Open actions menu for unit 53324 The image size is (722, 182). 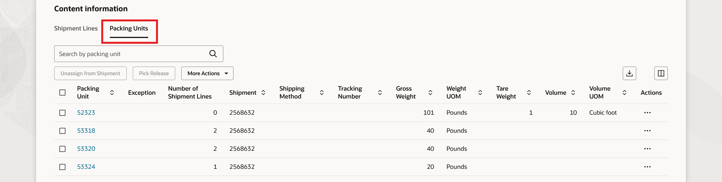tap(647, 167)
